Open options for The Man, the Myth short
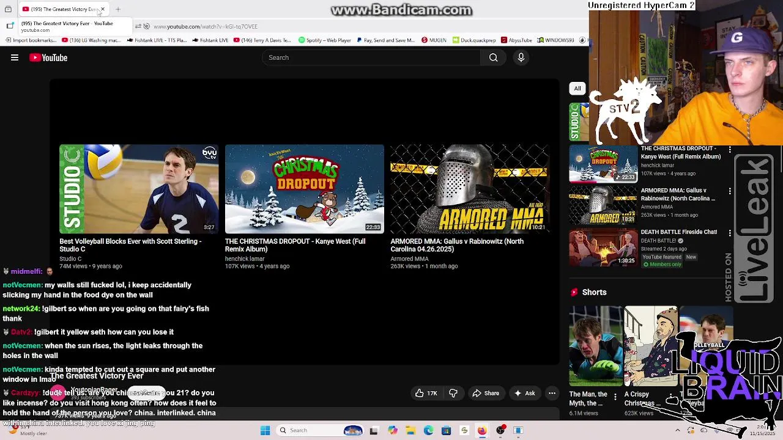The height and width of the screenshot is (440, 783). point(615,397)
